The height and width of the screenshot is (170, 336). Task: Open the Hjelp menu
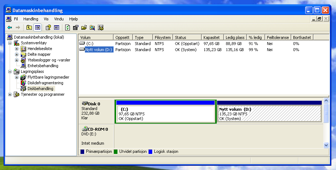click(x=73, y=19)
